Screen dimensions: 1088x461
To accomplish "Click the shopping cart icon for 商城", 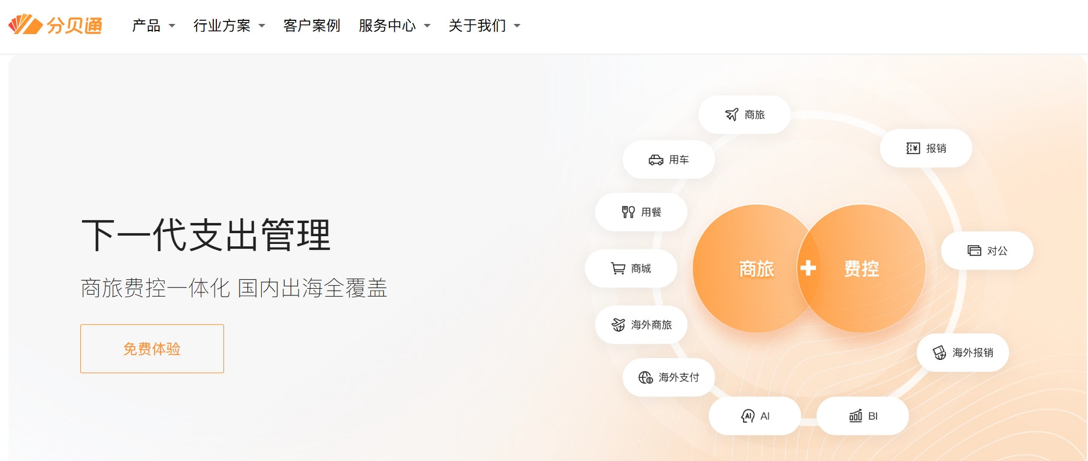I will point(618,268).
